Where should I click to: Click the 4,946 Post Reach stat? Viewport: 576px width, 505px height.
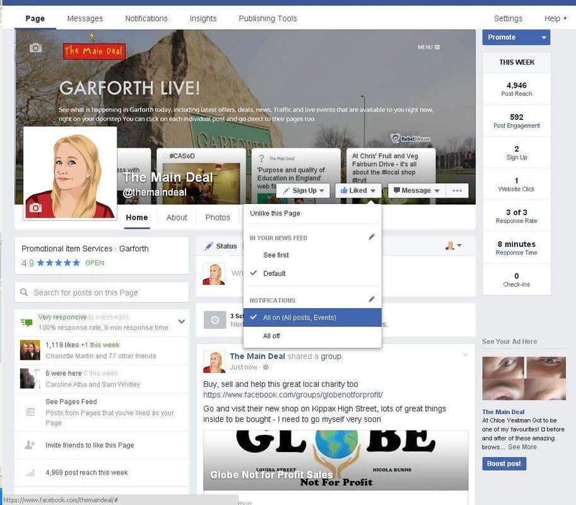(517, 89)
